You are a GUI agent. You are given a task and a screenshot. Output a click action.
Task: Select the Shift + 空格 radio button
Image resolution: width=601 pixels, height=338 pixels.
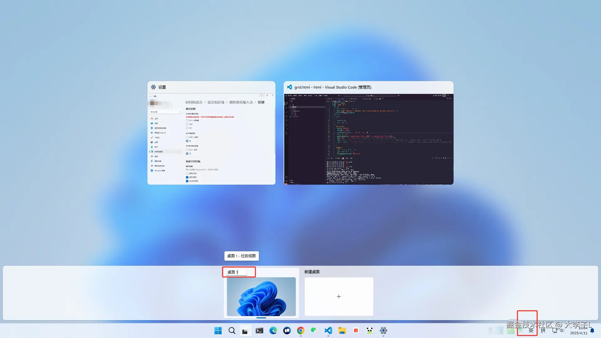coord(187,137)
